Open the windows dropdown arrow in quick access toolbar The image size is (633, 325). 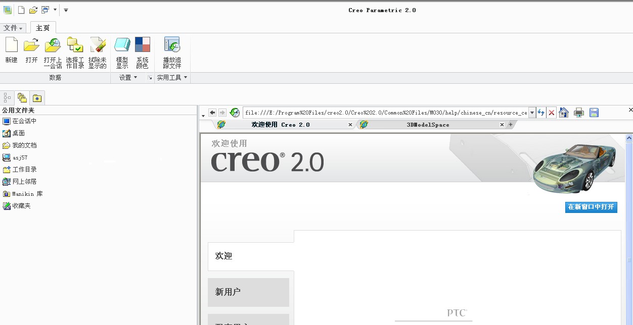tap(55, 10)
